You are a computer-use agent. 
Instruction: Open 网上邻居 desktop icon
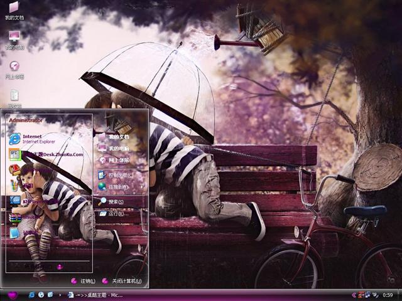tap(14, 70)
